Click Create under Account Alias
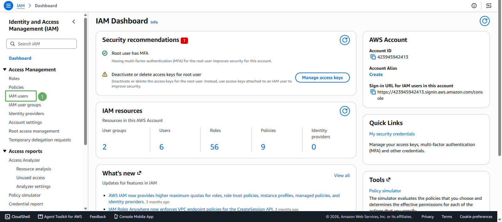The height and width of the screenshot is (222, 502). (376, 74)
